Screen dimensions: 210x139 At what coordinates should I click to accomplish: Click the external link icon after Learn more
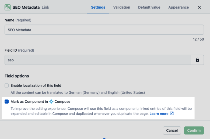pyautogui.click(x=171, y=113)
